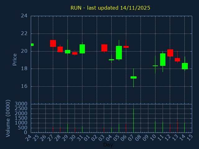This screenshot has width=199, height=149.
Task: Click the red volume bar for day 12
Action: click(170, 128)
